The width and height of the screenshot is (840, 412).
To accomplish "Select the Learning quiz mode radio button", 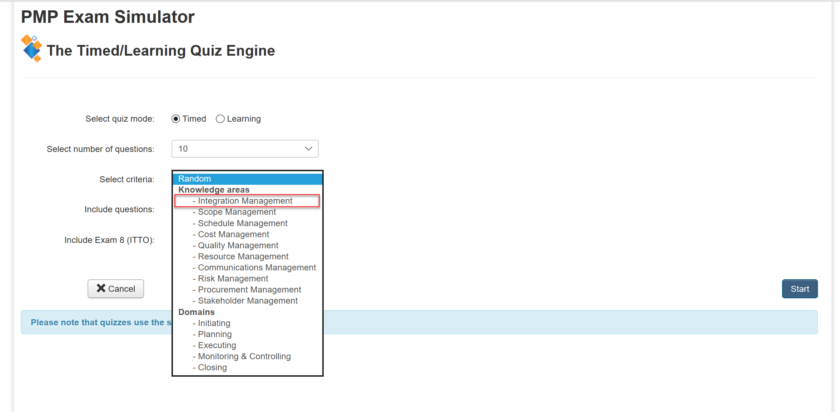I will click(x=220, y=119).
